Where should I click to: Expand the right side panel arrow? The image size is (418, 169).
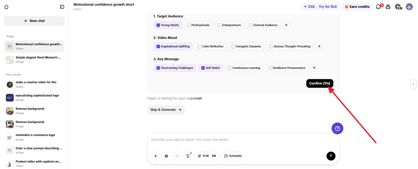click(x=413, y=84)
